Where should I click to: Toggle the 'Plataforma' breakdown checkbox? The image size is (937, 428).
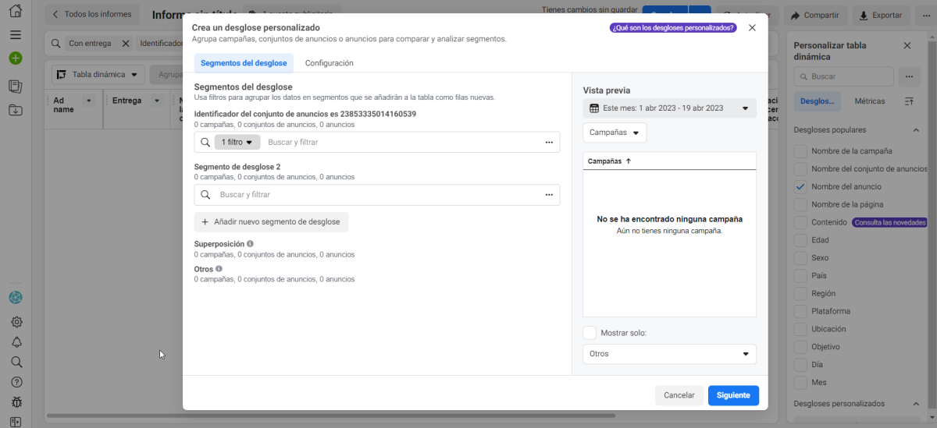click(x=800, y=311)
